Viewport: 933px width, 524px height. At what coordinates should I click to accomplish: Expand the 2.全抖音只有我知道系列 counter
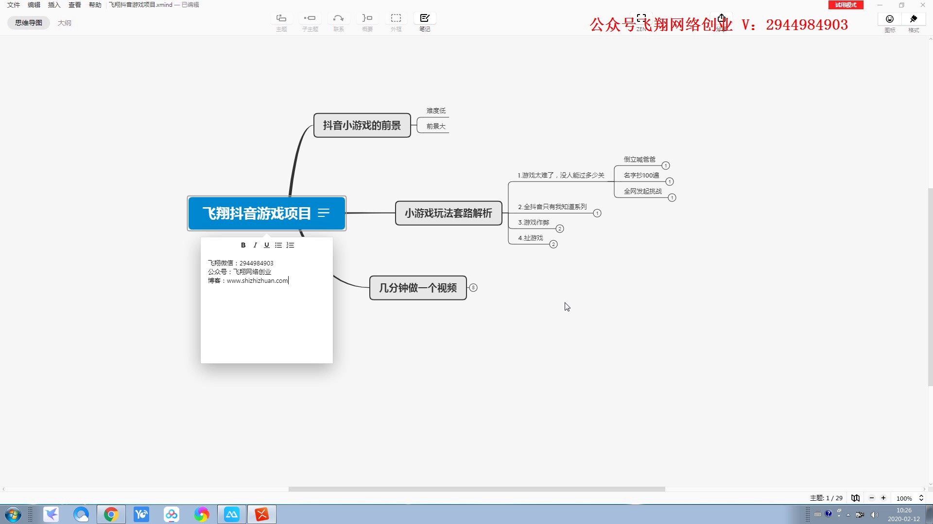click(597, 213)
